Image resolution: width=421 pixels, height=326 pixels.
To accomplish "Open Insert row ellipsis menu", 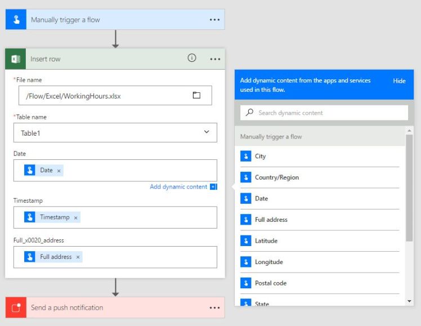I will pyautogui.click(x=215, y=59).
